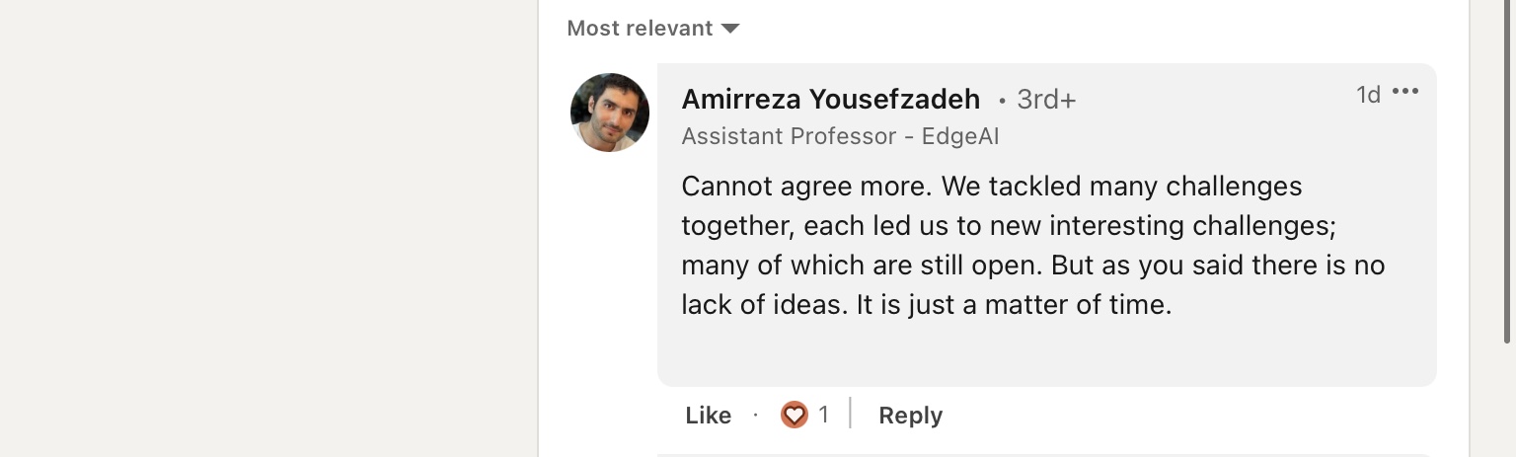1516x457 pixels.
Task: Open the comment's three-dot options menu
Action: 1404,92
